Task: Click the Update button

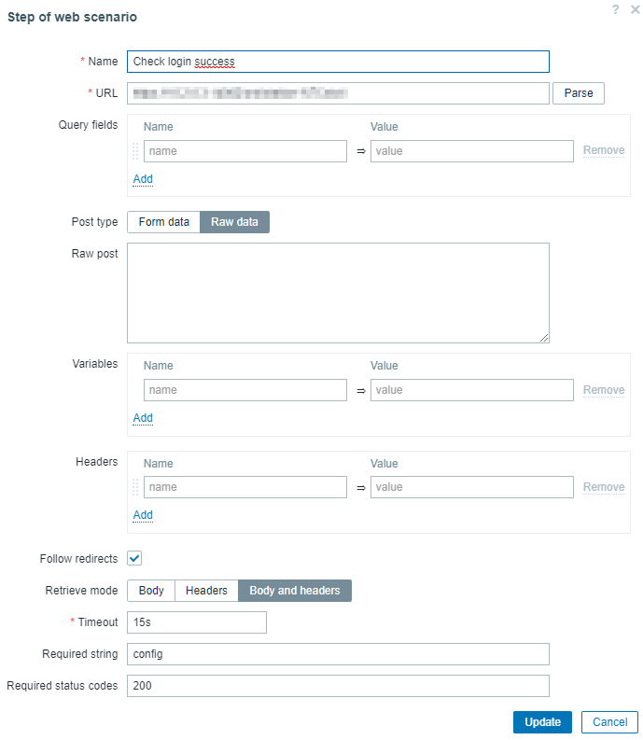Action: click(542, 722)
